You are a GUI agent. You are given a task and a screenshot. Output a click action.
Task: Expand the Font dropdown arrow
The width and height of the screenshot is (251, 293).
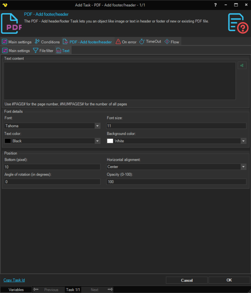pos(98,126)
